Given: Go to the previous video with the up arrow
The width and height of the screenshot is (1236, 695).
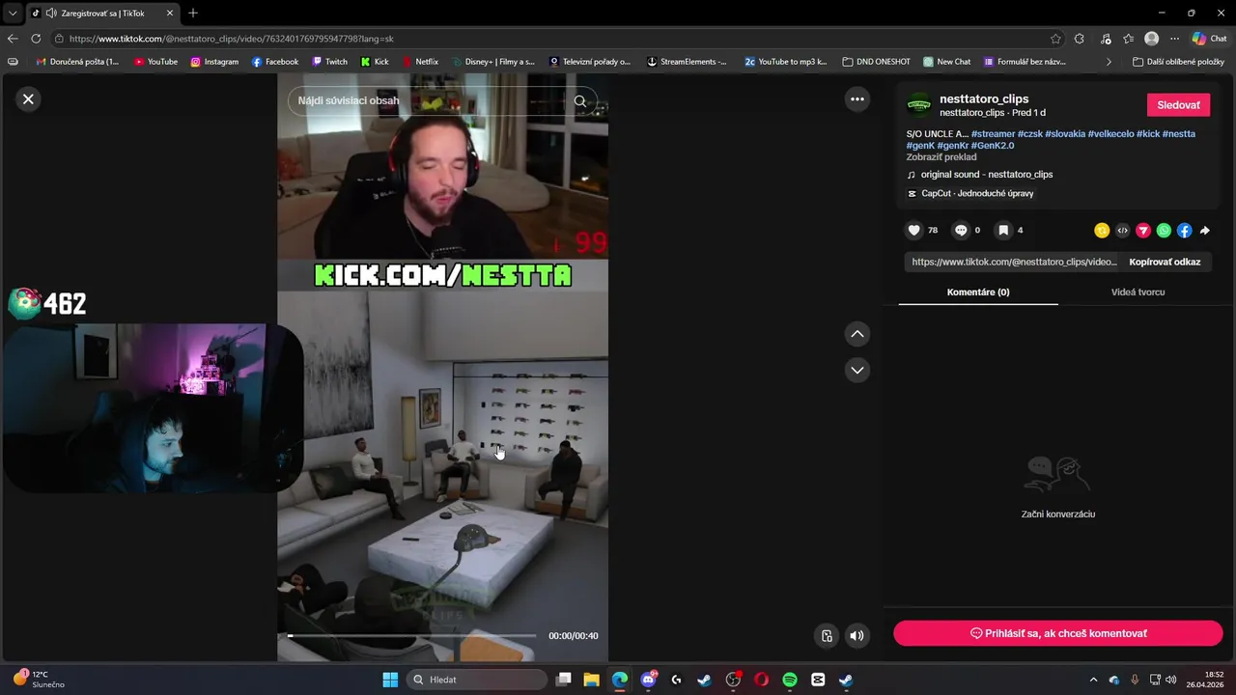Looking at the screenshot, I should 857,334.
